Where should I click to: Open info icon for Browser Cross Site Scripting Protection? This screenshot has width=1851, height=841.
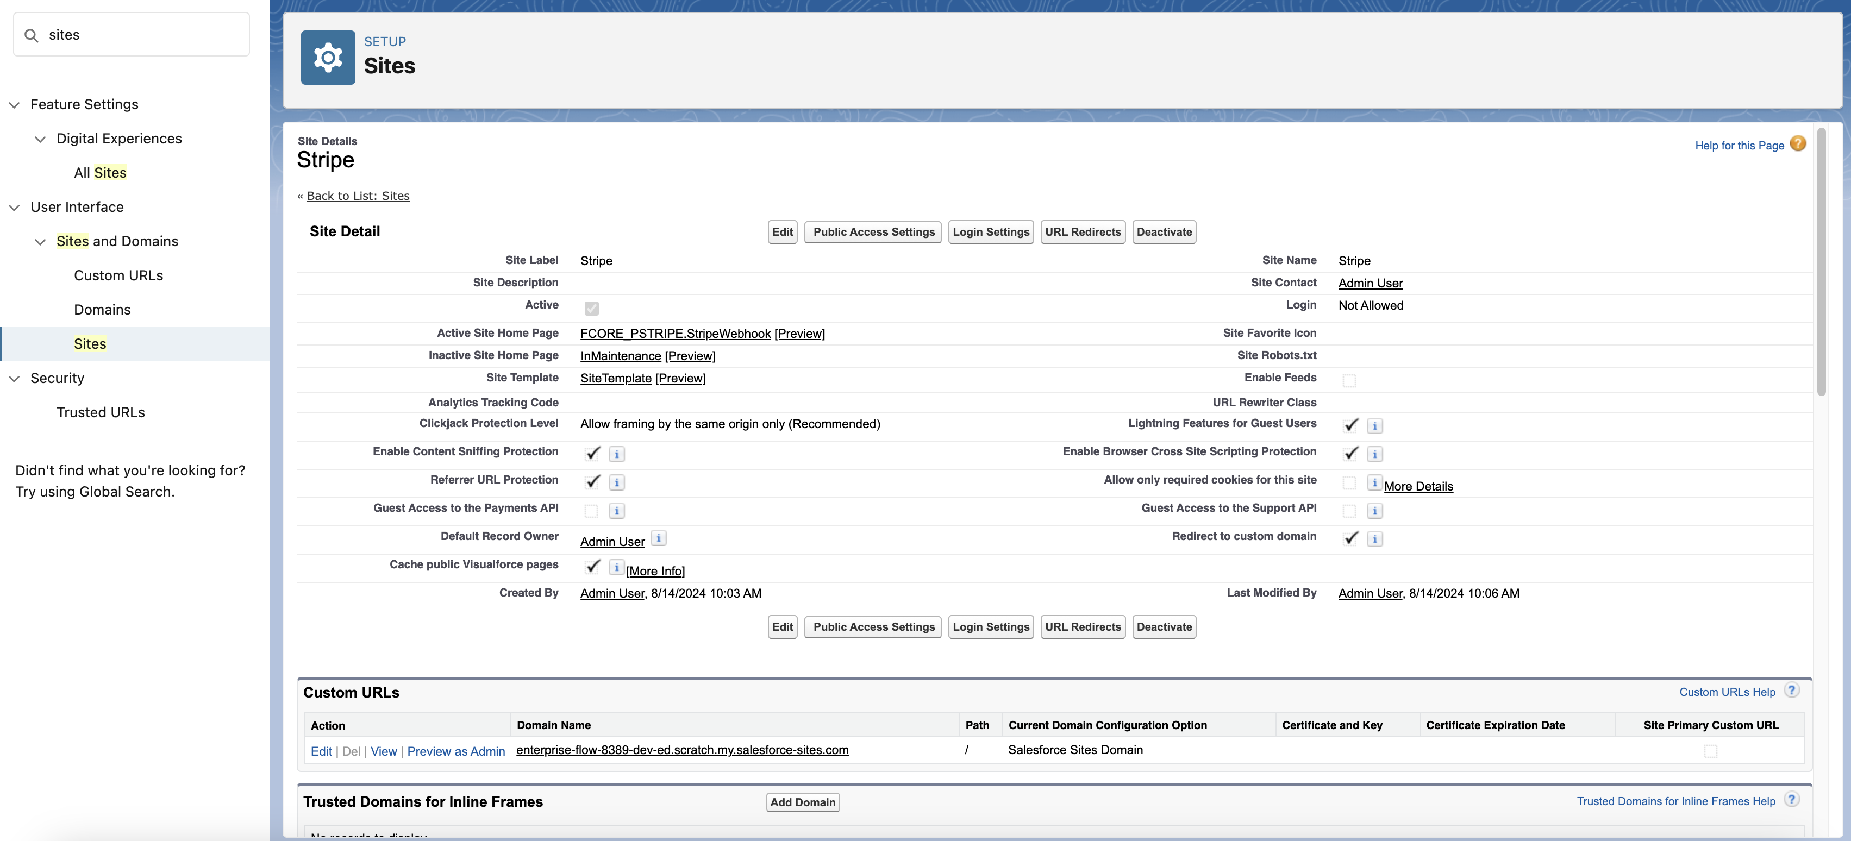click(x=1374, y=454)
